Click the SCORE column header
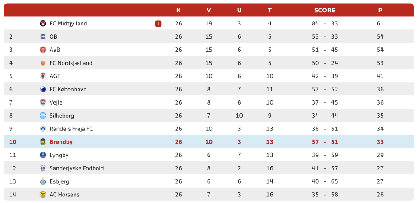The height and width of the screenshot is (203, 419). tap(325, 11)
